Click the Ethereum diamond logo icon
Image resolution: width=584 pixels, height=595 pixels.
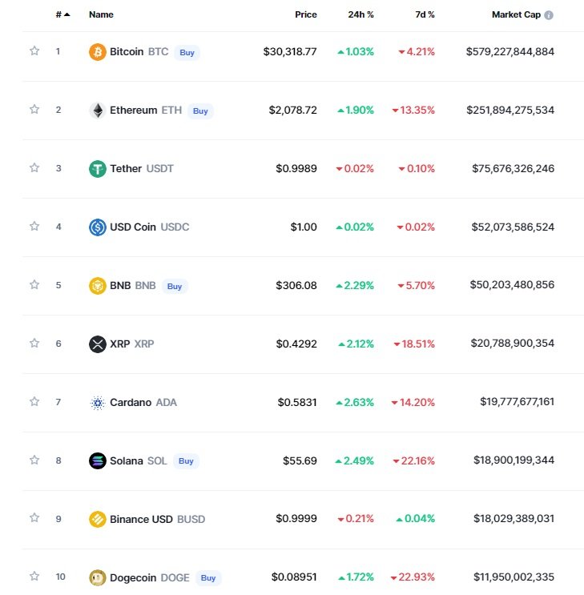coord(97,111)
